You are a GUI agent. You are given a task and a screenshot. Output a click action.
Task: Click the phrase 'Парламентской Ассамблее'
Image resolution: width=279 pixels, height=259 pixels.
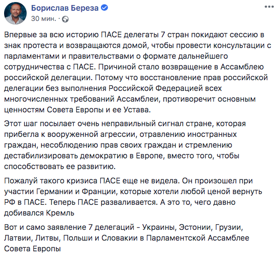tap(198, 238)
